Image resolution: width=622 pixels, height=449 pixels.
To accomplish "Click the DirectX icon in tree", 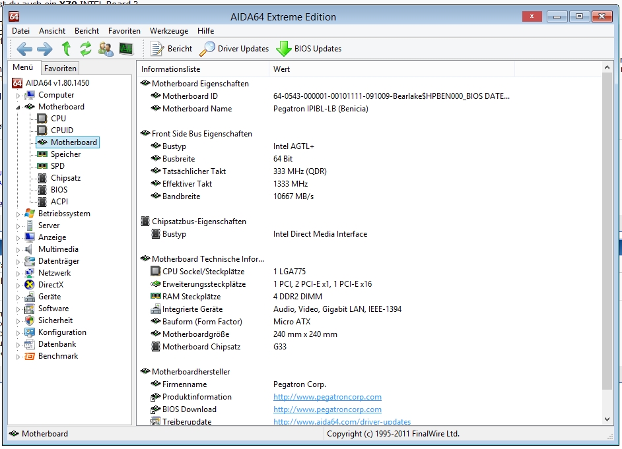I will [30, 285].
